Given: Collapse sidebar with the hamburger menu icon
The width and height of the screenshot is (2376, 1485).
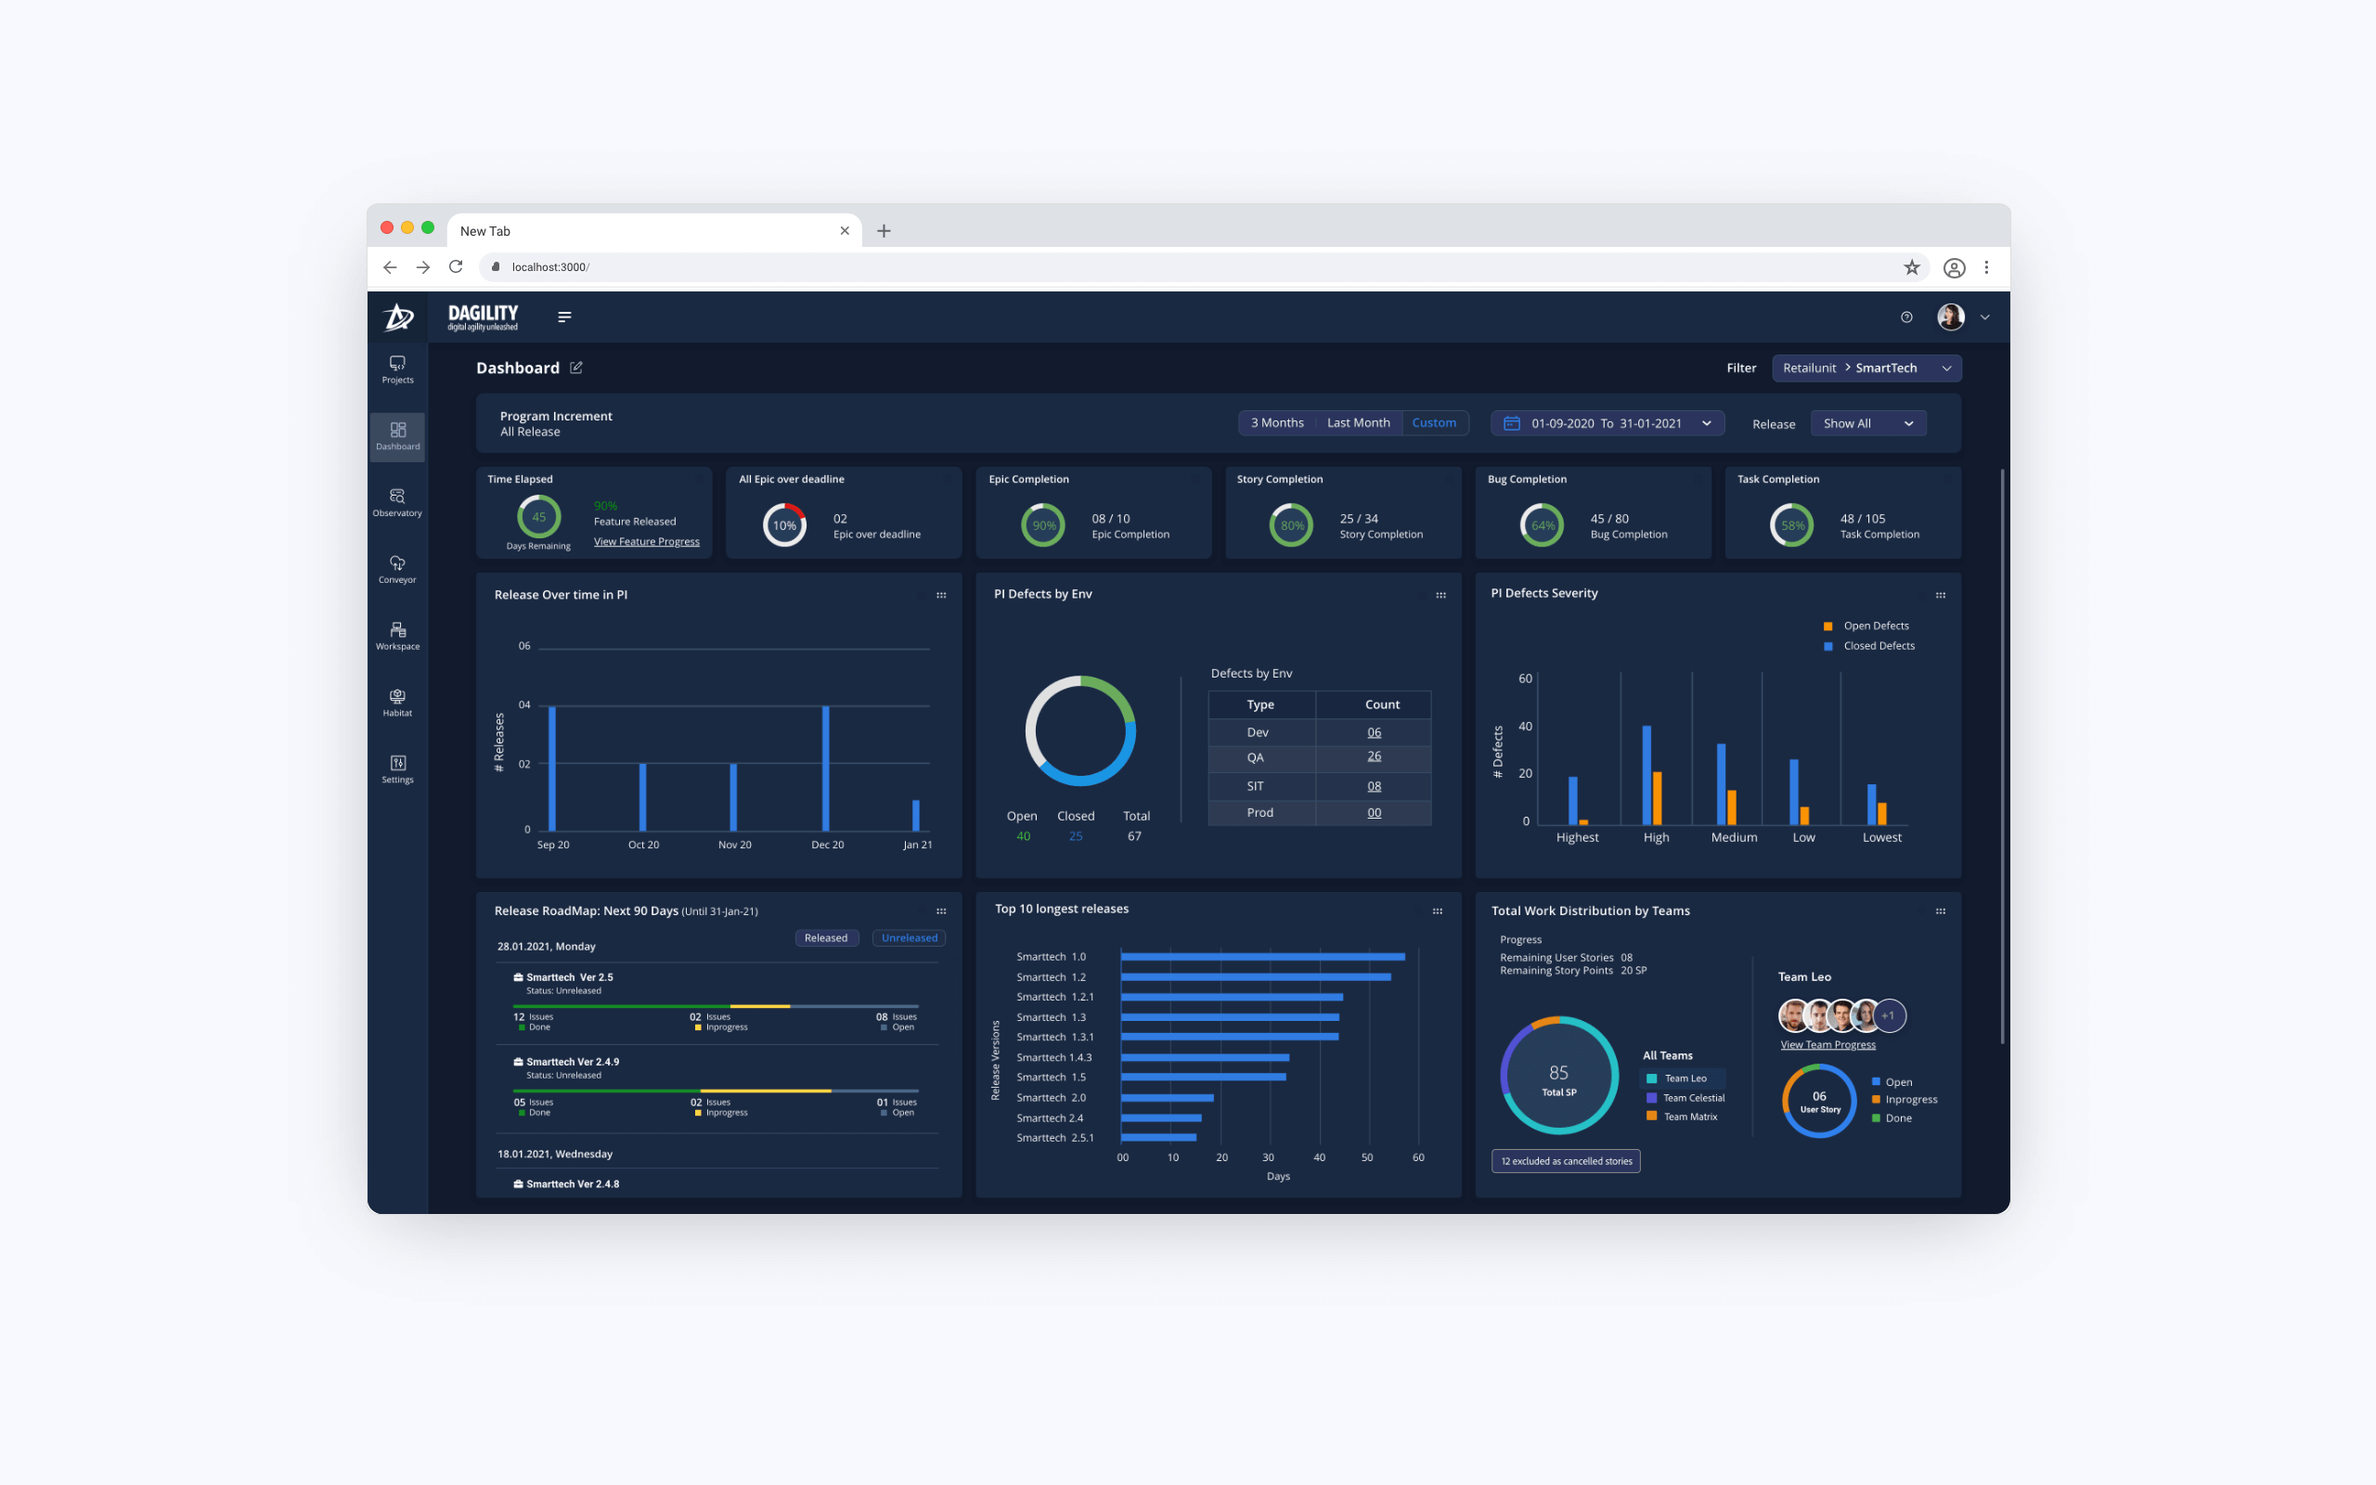Looking at the screenshot, I should (x=564, y=316).
